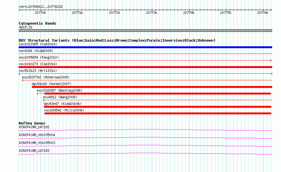
Task: Open variant nsv4264 (Kidd2008) label
Action: click(x=36, y=51)
